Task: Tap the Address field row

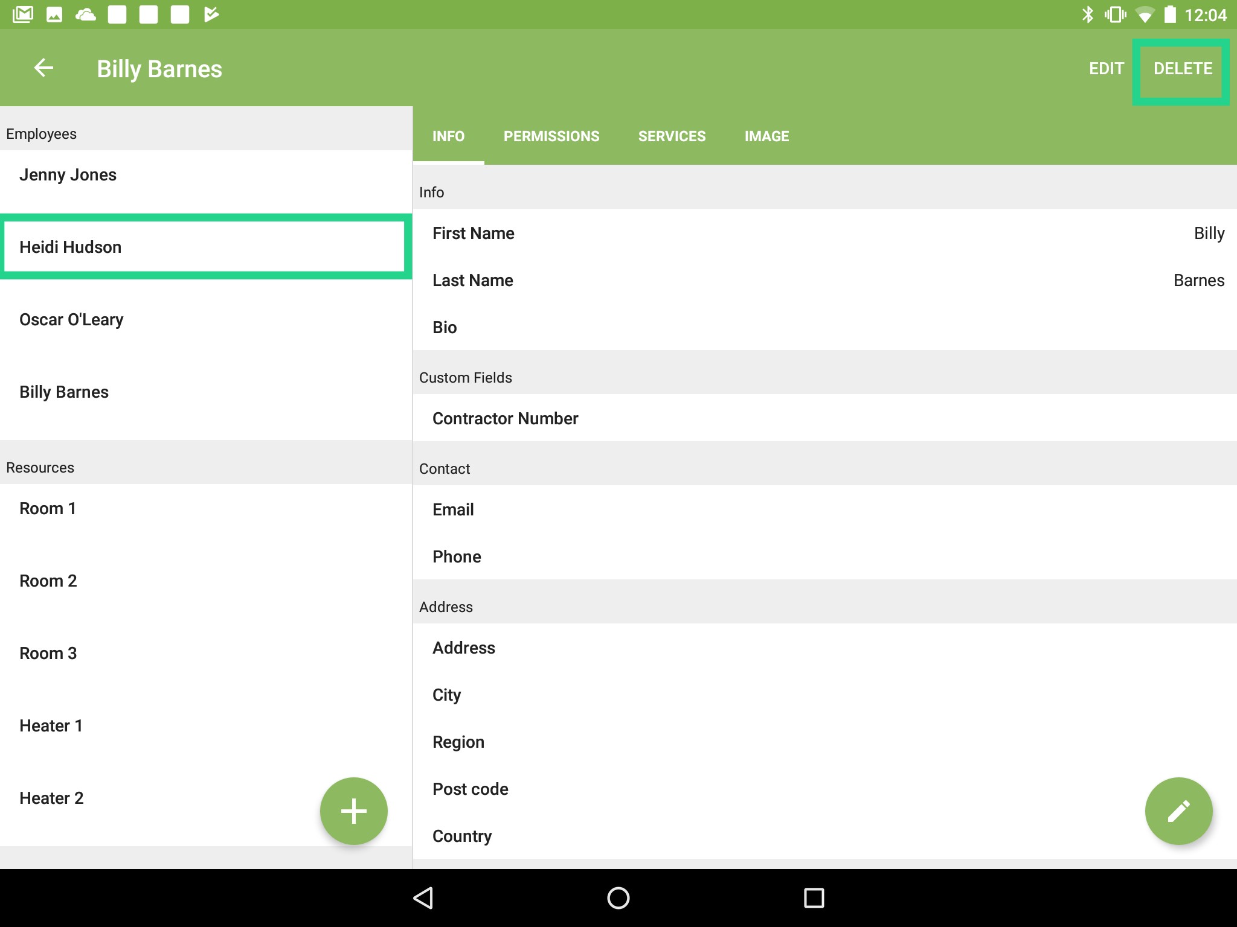Action: coord(825,648)
